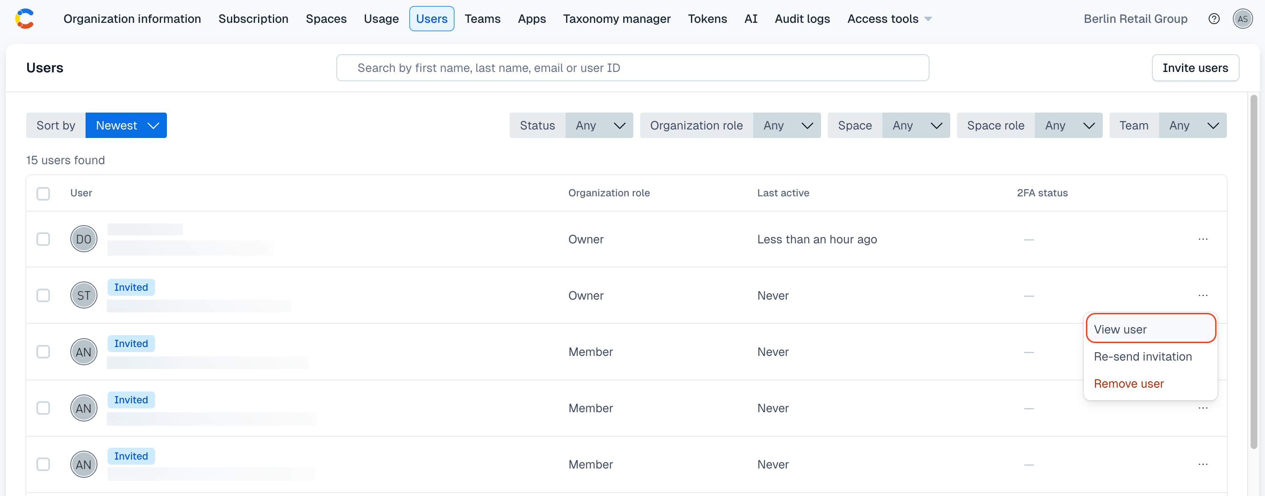Toggle the select-all users checkbox
The width and height of the screenshot is (1265, 496).
tap(43, 193)
